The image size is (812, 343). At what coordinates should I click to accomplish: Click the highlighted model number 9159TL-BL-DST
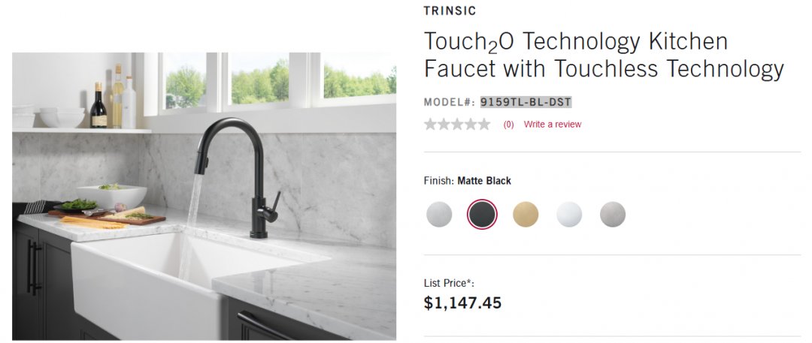pos(526,102)
